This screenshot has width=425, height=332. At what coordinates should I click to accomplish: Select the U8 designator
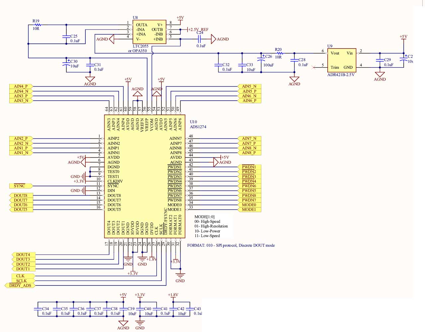135,18
